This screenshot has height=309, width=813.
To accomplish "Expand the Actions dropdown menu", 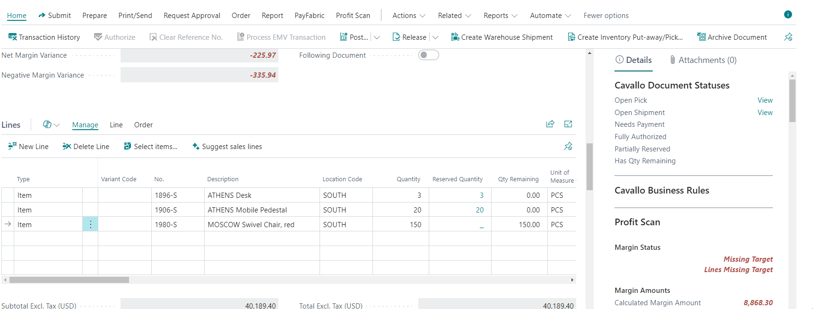I will pyautogui.click(x=409, y=16).
